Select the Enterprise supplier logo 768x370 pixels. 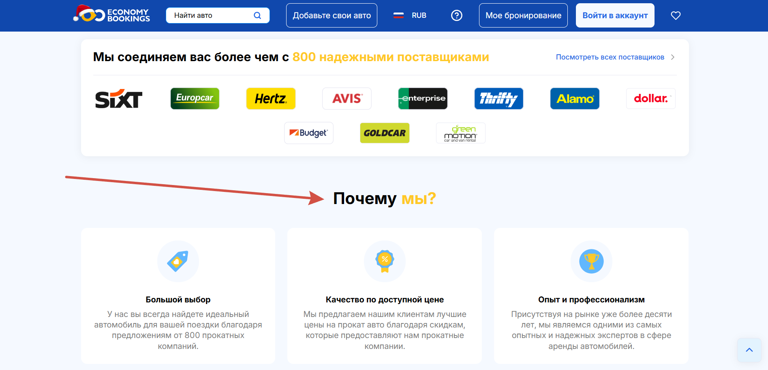click(423, 98)
